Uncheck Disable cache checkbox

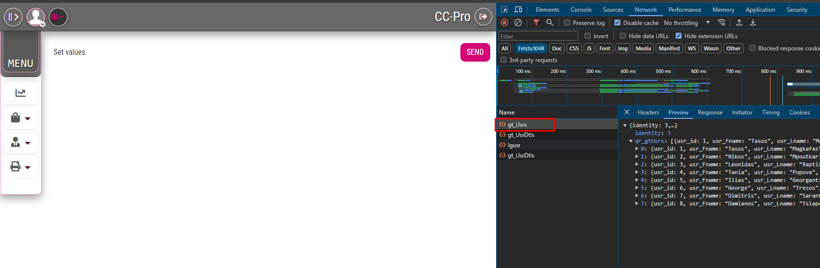[x=617, y=22]
